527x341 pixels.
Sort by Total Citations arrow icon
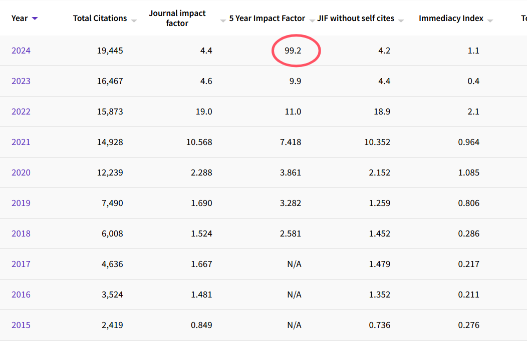[x=134, y=20]
